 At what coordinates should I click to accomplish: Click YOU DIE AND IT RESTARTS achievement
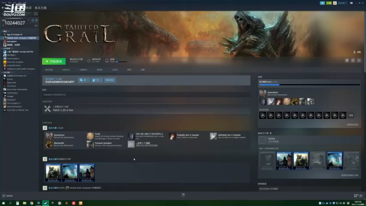(146, 136)
